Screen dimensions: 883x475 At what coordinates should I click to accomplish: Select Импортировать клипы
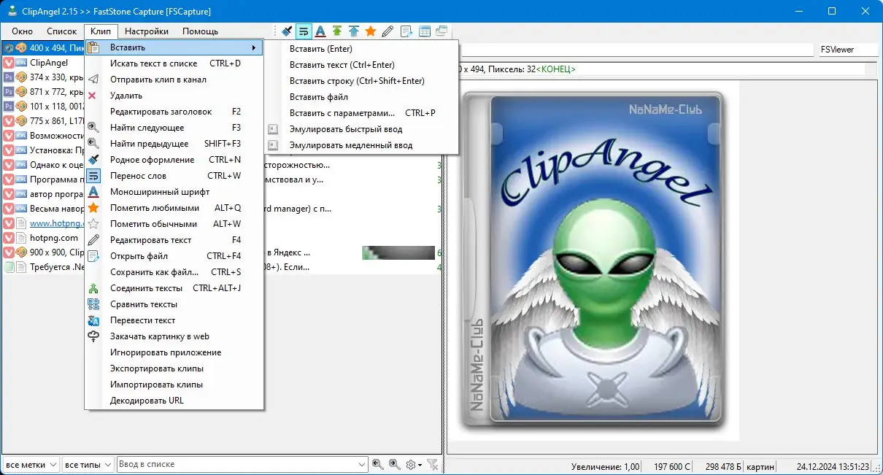tap(174, 385)
